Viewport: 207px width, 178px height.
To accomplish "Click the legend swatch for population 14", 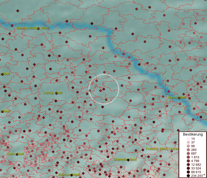I will pyautogui.click(x=188, y=139).
